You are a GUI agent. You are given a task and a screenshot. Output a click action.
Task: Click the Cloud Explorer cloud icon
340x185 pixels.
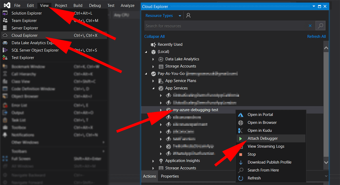pyautogui.click(x=5, y=35)
